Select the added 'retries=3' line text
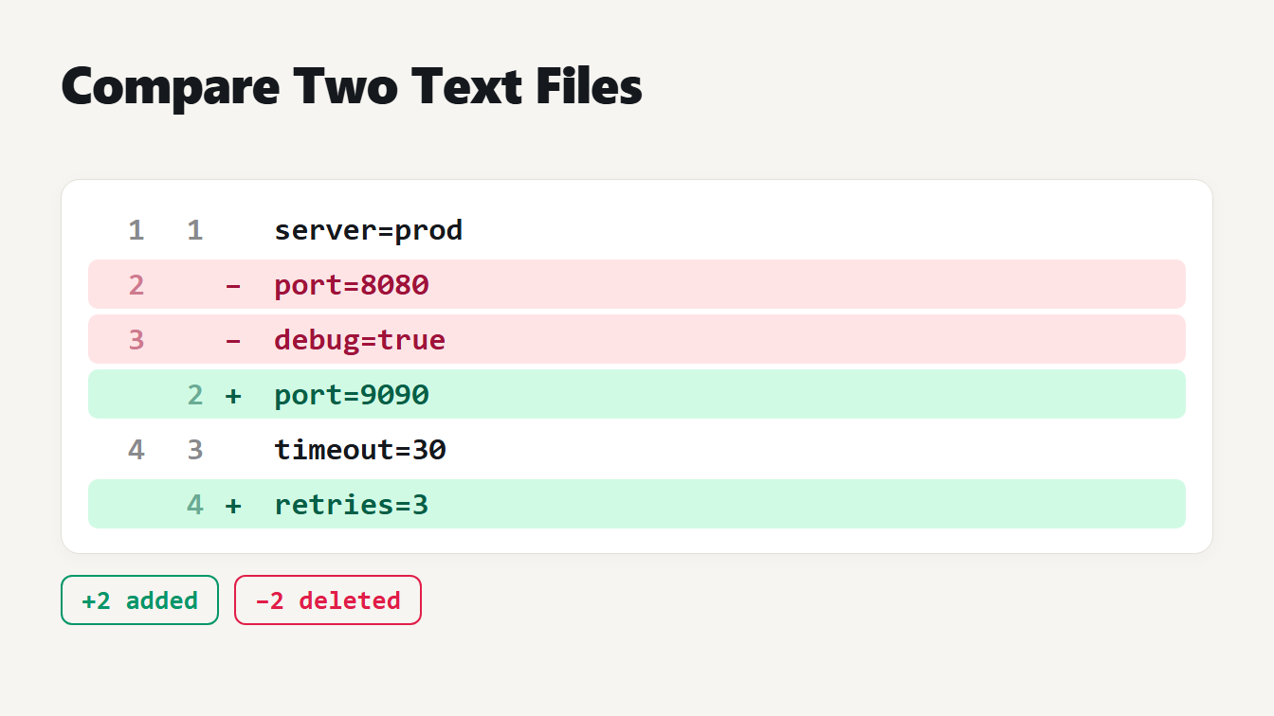Image resolution: width=1274 pixels, height=716 pixels. [x=352, y=505]
